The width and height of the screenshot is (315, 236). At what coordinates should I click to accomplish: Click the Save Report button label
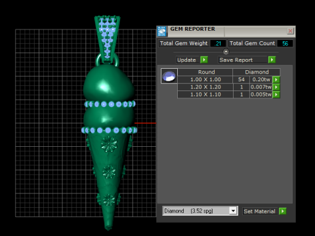(243, 60)
